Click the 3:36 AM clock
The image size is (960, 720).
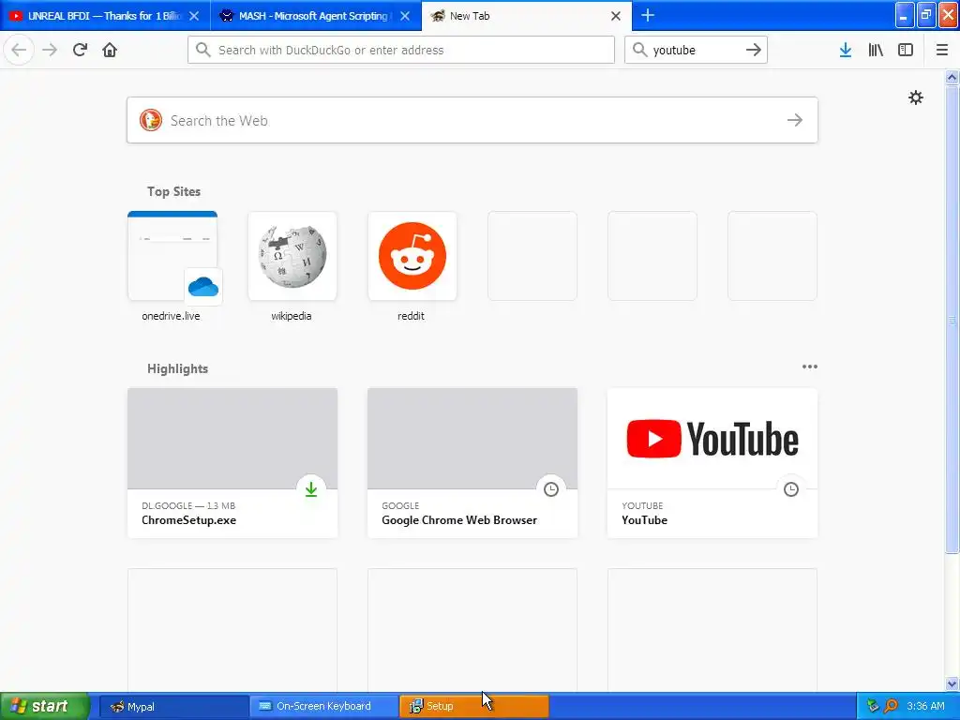(x=925, y=706)
